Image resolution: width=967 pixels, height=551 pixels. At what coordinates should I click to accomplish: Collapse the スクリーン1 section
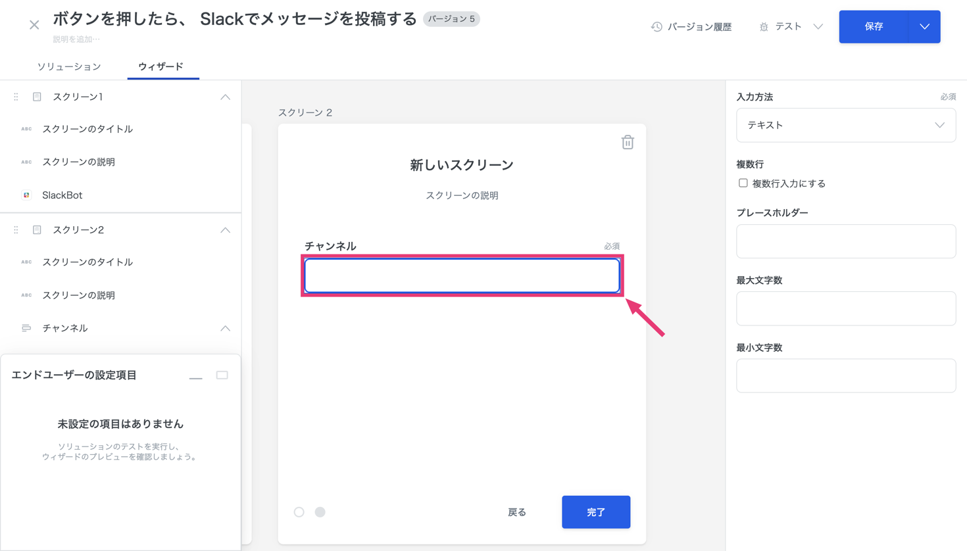[x=225, y=97]
